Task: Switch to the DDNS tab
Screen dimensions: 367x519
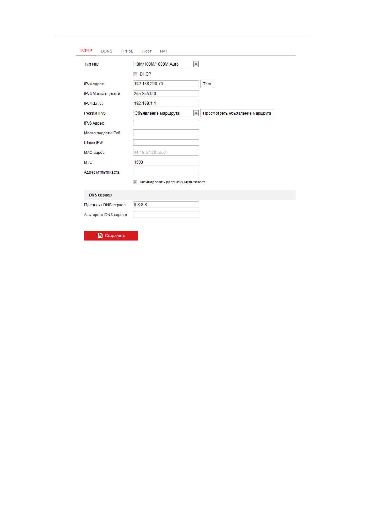Action: [x=106, y=51]
